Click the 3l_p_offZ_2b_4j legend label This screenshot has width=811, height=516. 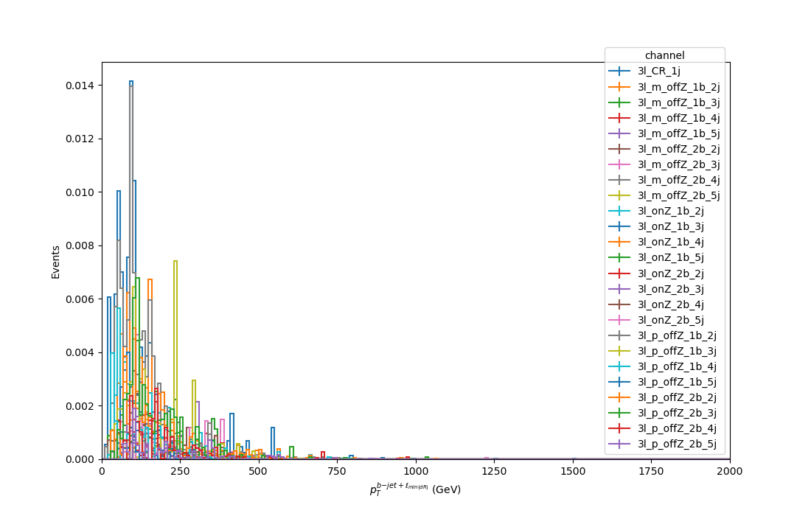[x=677, y=428]
